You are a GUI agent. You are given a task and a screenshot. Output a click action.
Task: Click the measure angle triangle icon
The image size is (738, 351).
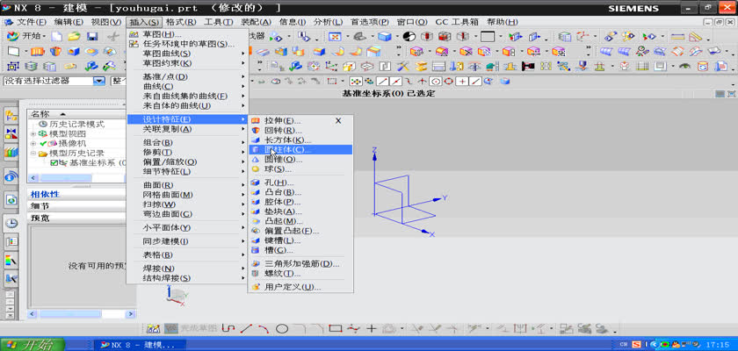coord(696,36)
